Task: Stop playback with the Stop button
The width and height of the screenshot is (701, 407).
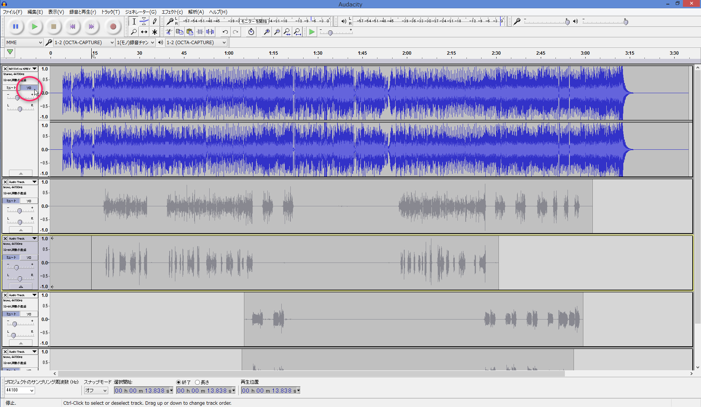Action: tap(54, 26)
